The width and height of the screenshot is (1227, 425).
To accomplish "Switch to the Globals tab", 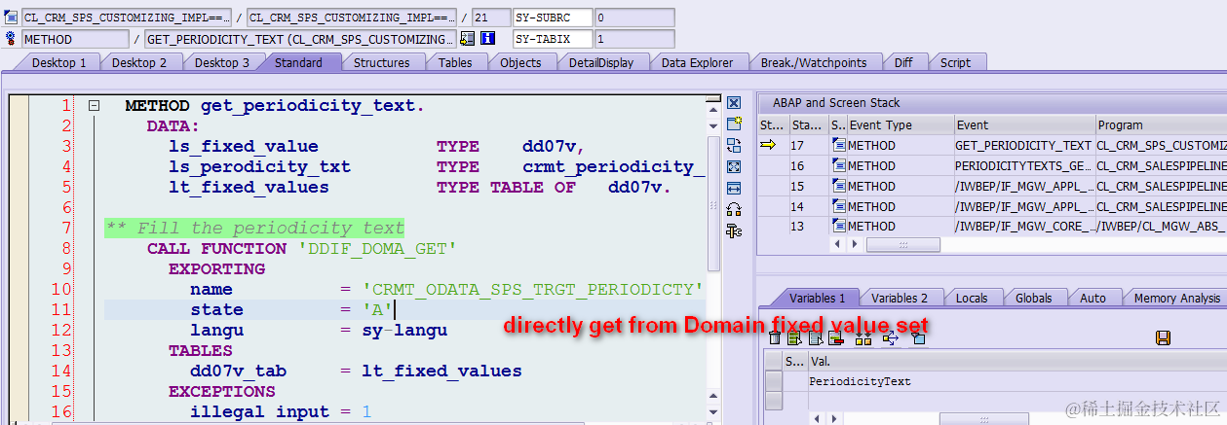I will point(1033,298).
